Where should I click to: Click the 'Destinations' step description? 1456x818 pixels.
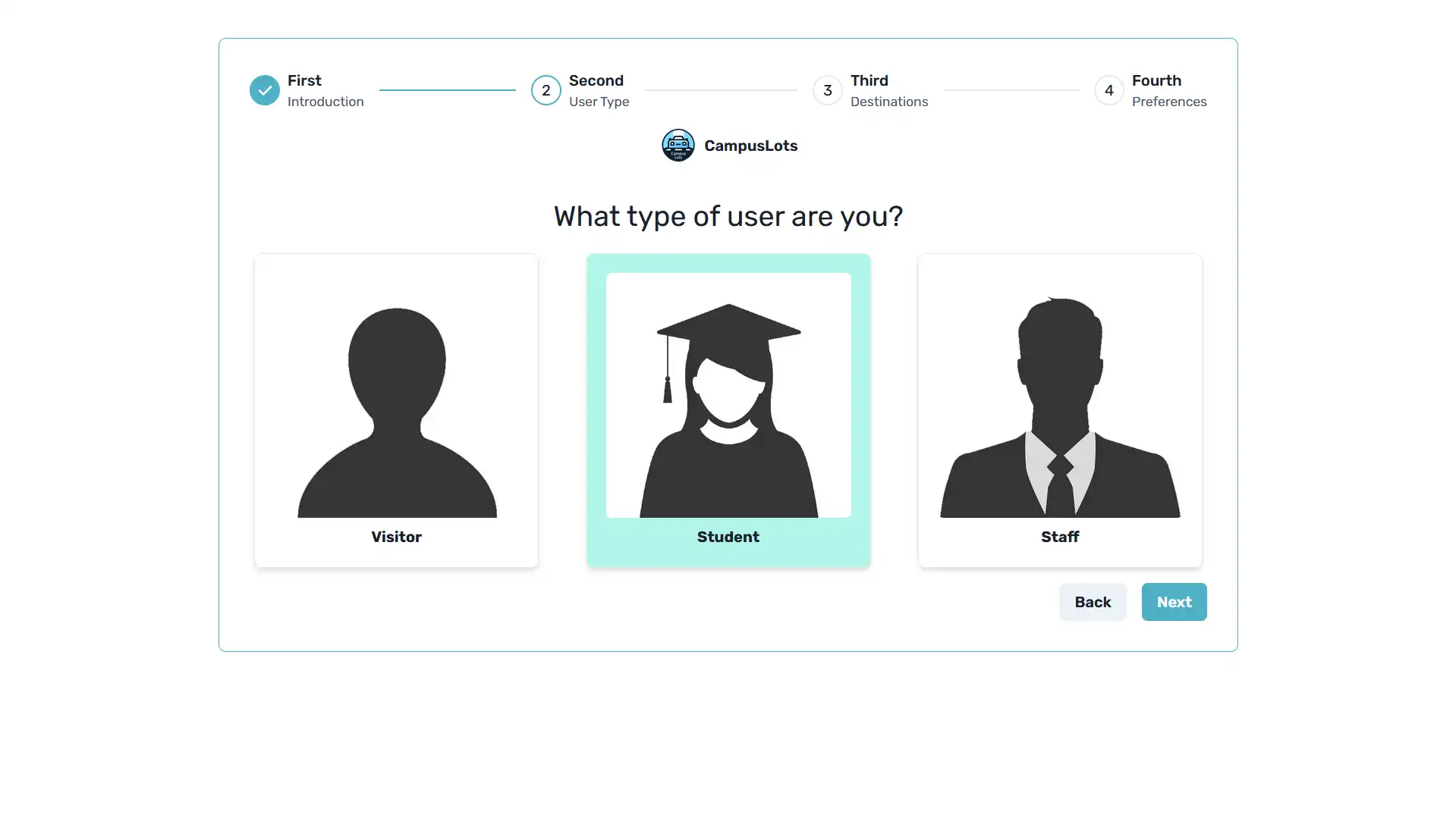889,102
